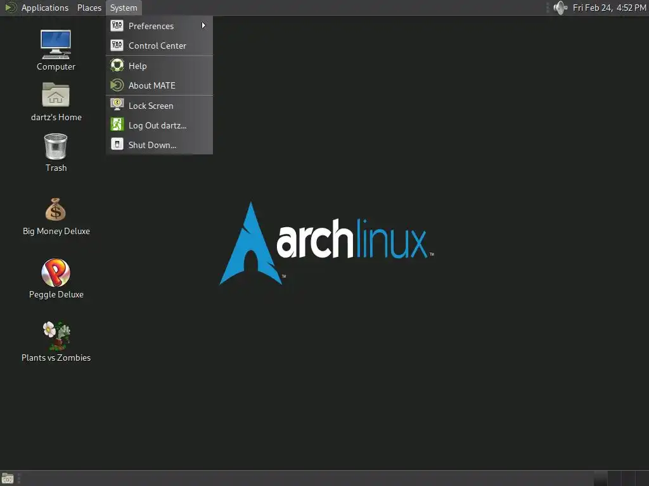Select the Big Money Deluxe icon
Image resolution: width=649 pixels, height=486 pixels.
tap(56, 209)
